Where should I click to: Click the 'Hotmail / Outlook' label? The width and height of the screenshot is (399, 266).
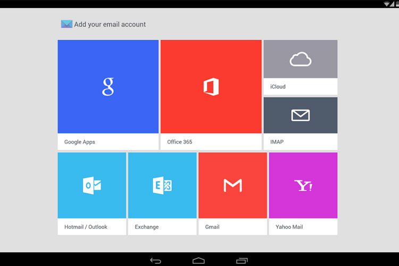[86, 227]
